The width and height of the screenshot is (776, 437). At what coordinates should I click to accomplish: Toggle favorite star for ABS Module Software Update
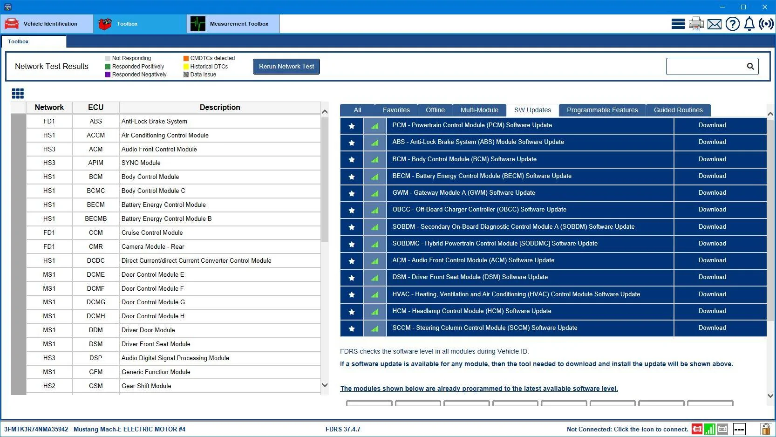[x=352, y=143]
